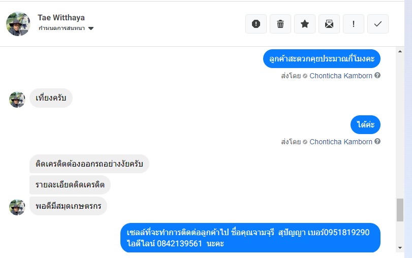Mark conversation unread with the envelope icon

(x=329, y=24)
